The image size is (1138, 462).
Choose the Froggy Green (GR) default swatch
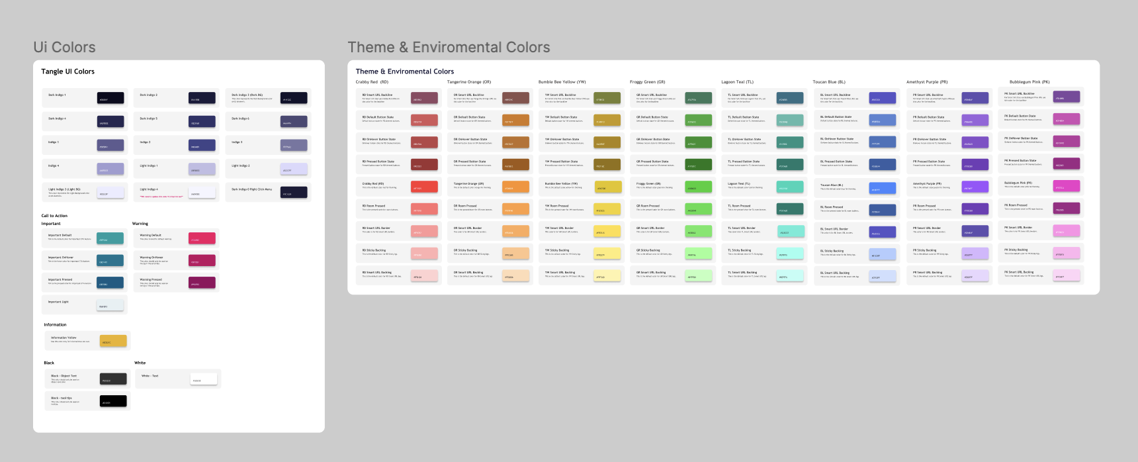coord(699,187)
